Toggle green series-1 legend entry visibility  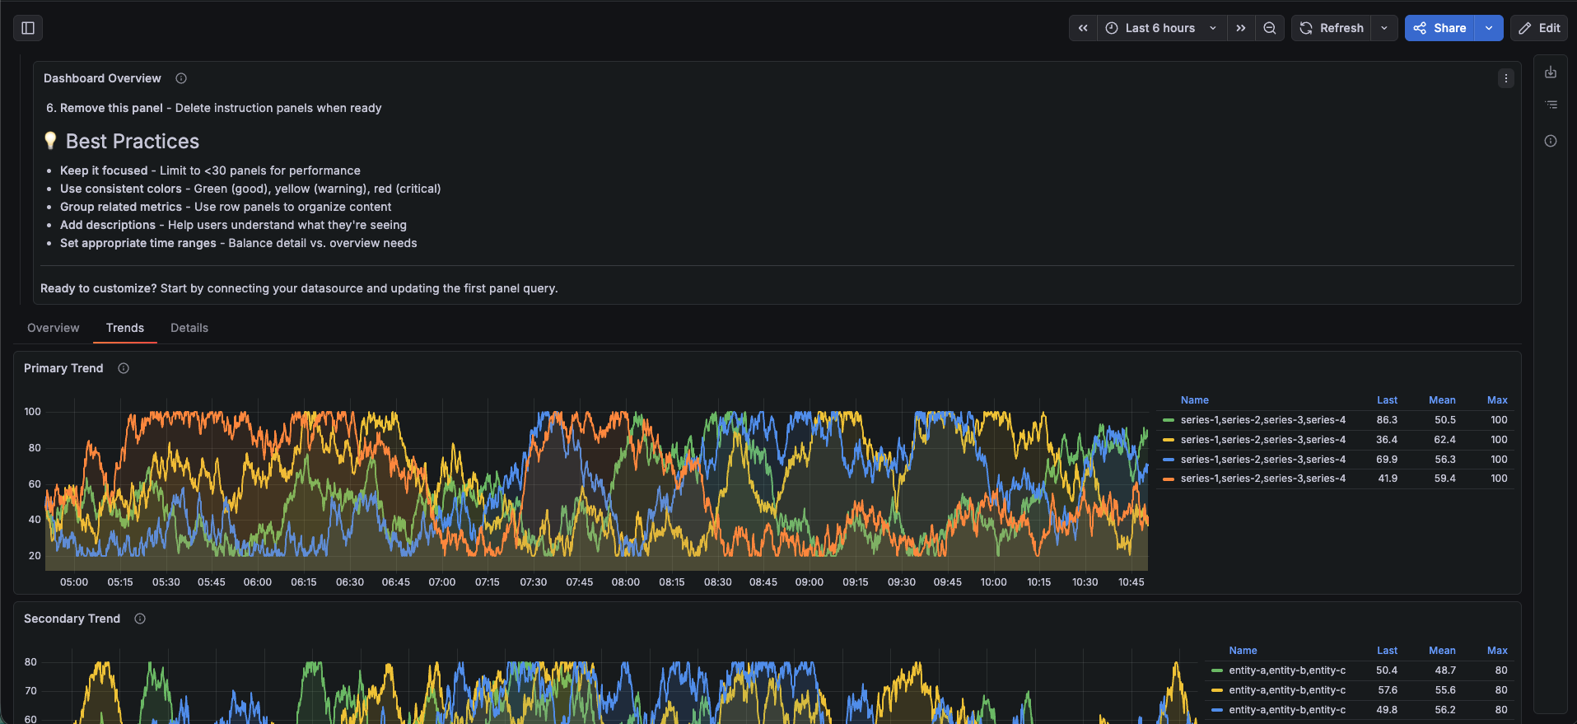pos(1262,420)
